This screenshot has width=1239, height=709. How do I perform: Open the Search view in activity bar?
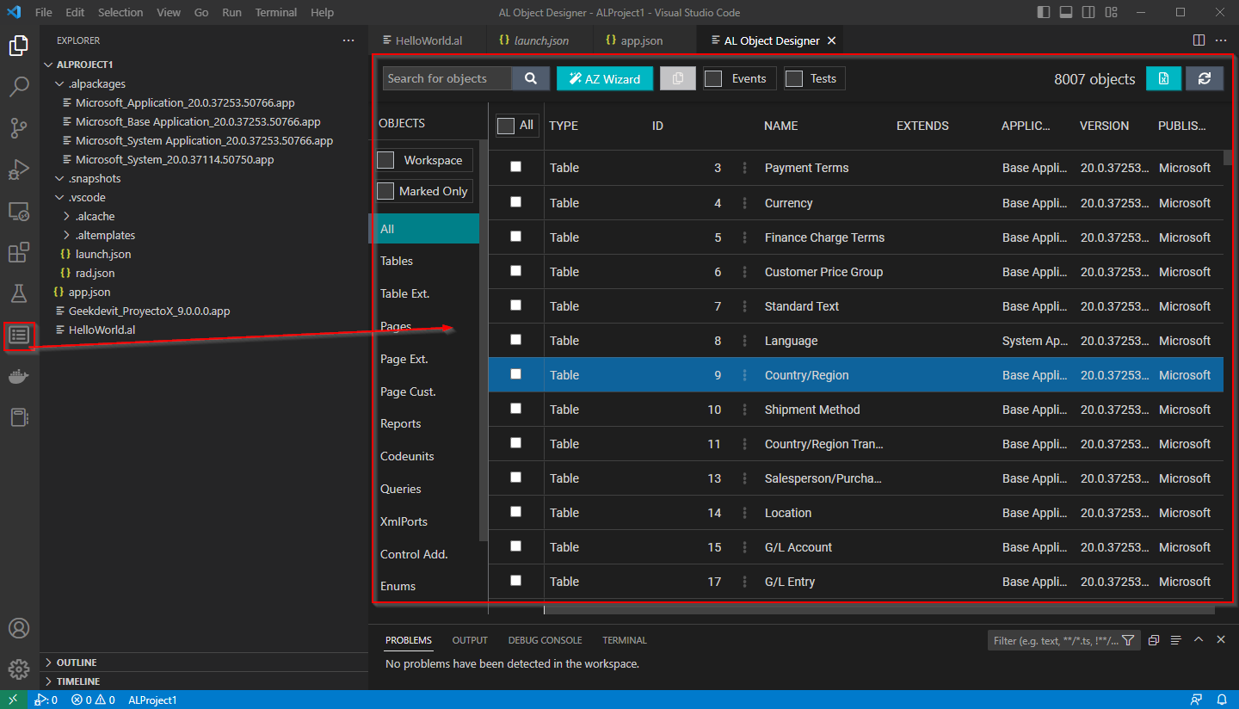pos(19,87)
